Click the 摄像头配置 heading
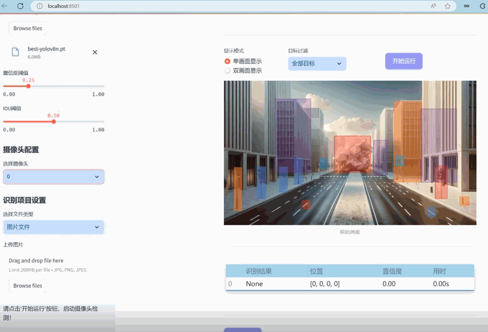The image size is (488, 332). (21, 150)
